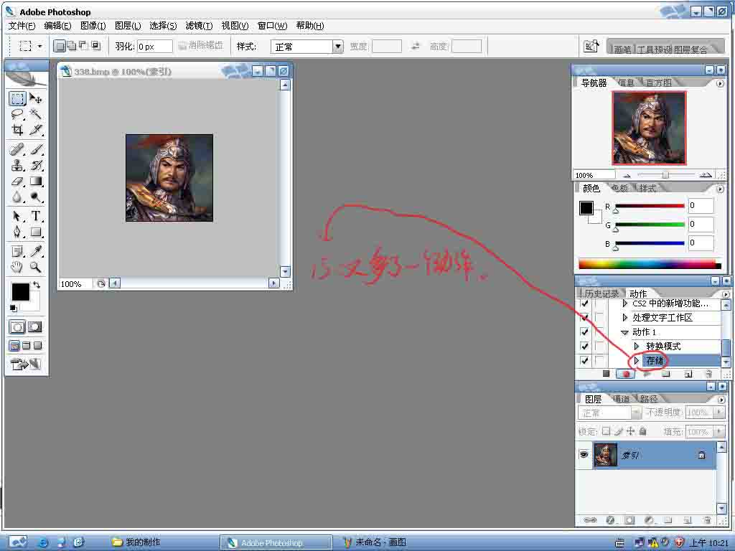This screenshot has height=551, width=735.
Task: Choose the Clone Stamp tool
Action: click(x=17, y=166)
